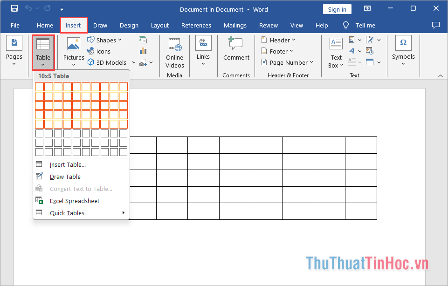Screen dimensions: 448x286
Task: Open the Pictures insert button
Action: [74, 52]
